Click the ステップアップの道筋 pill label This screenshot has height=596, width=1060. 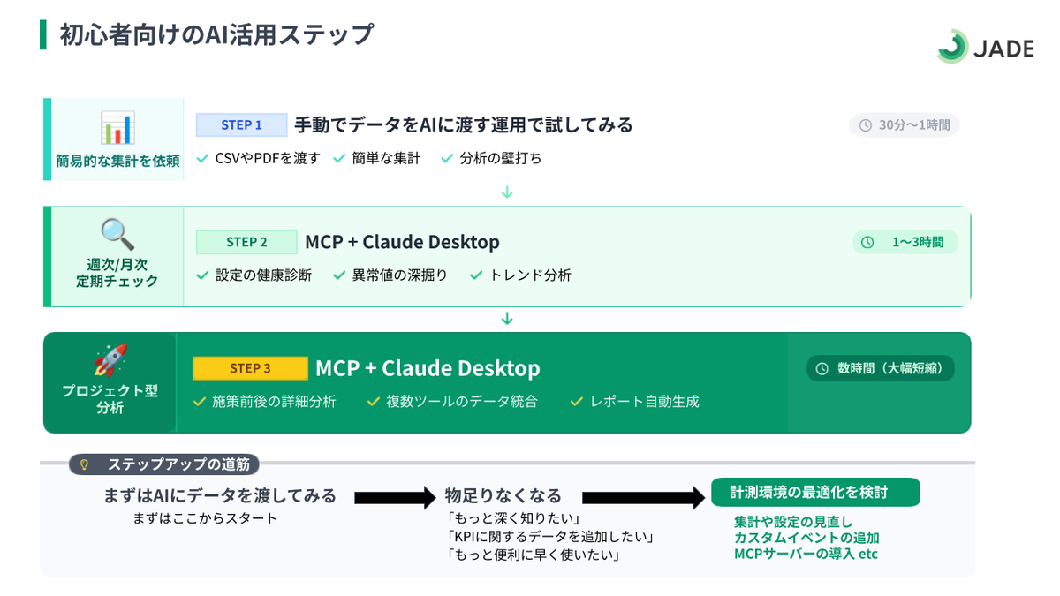point(164,464)
